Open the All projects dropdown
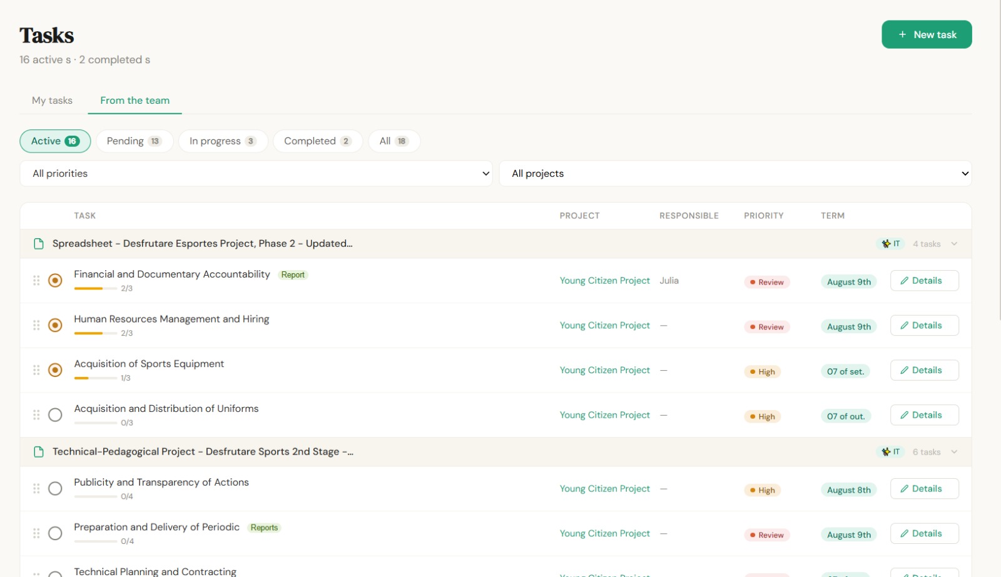1001x577 pixels. [x=735, y=173]
